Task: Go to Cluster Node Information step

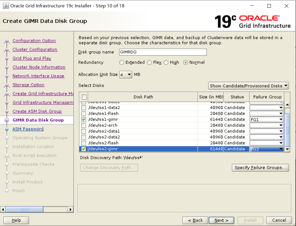Action: (39, 67)
